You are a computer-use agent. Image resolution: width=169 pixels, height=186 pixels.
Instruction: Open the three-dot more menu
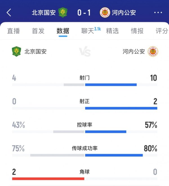tap(158, 13)
